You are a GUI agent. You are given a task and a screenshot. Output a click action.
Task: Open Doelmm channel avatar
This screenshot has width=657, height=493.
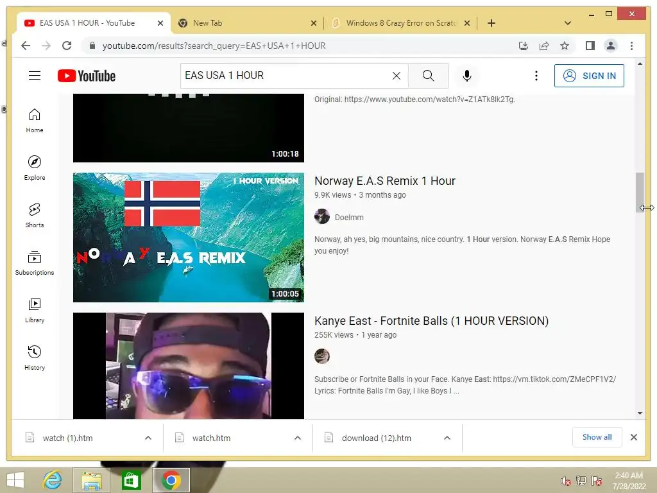(322, 217)
